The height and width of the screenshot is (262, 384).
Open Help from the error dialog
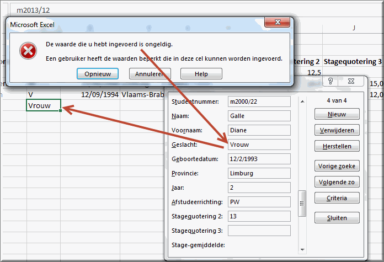point(201,74)
